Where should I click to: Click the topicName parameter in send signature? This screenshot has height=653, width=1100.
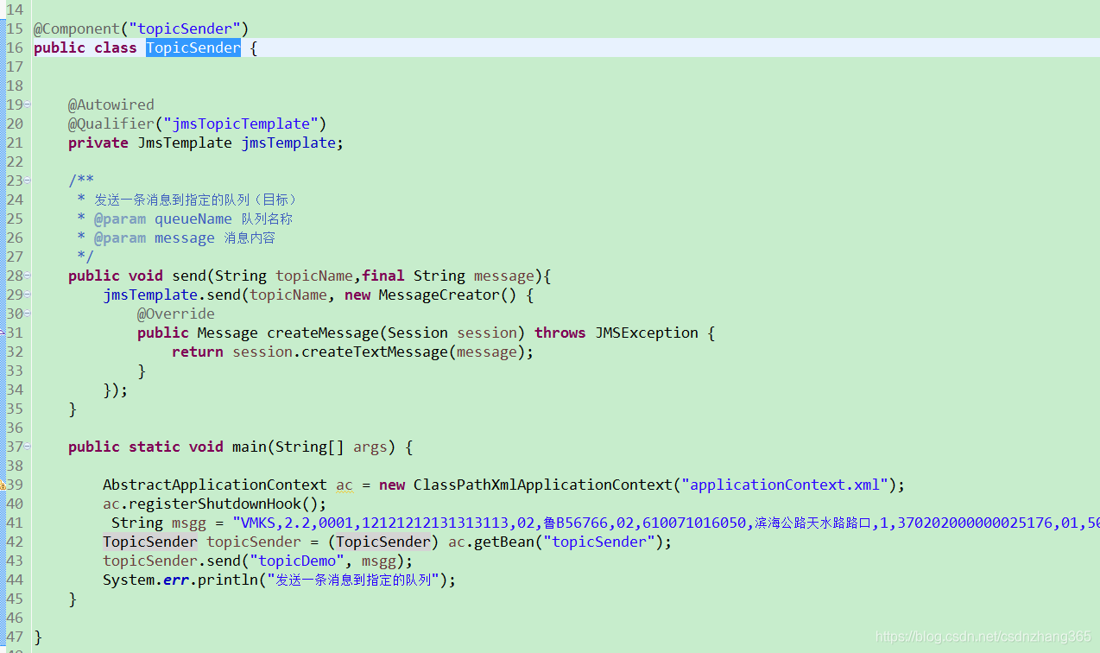click(x=314, y=276)
